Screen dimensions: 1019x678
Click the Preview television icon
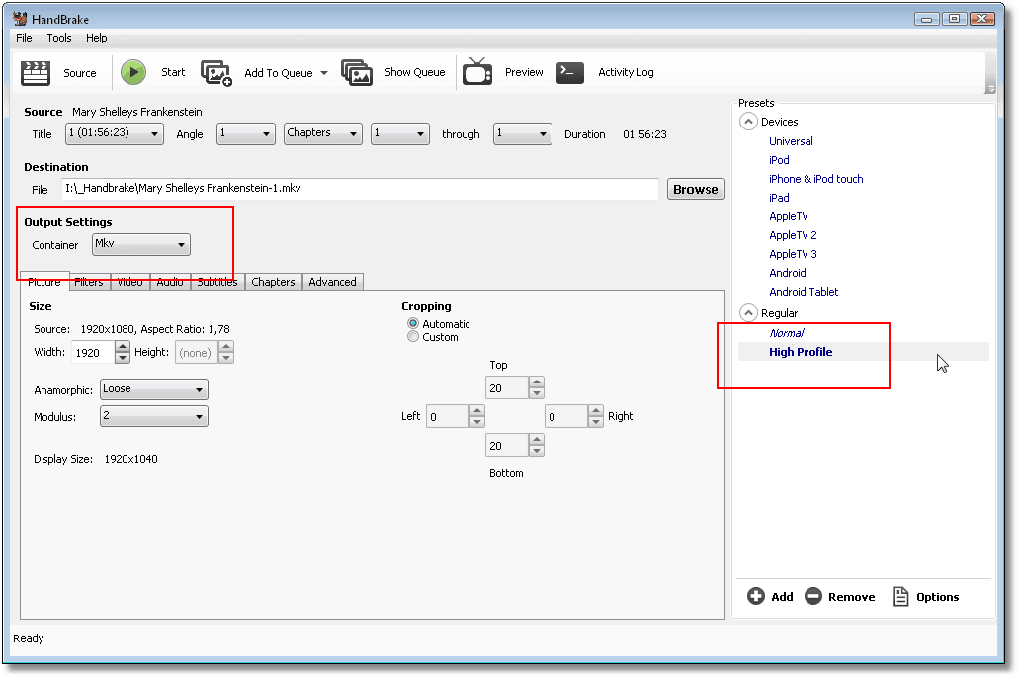[477, 71]
